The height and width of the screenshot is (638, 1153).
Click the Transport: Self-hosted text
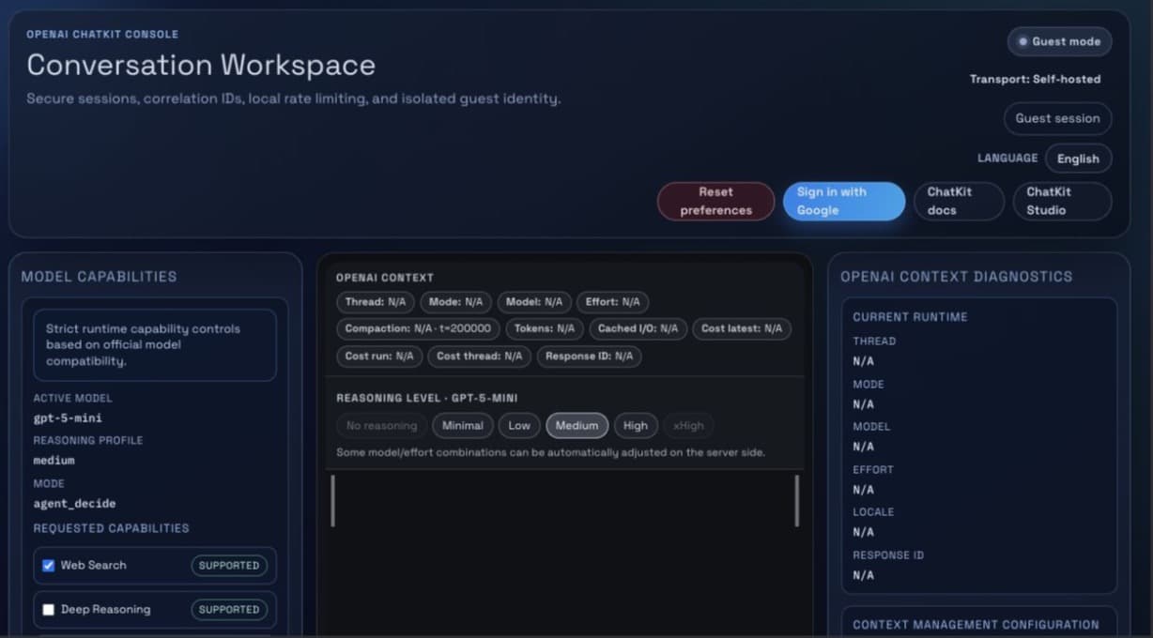coord(1035,80)
